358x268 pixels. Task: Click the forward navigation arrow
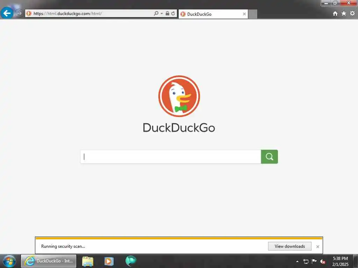point(19,14)
